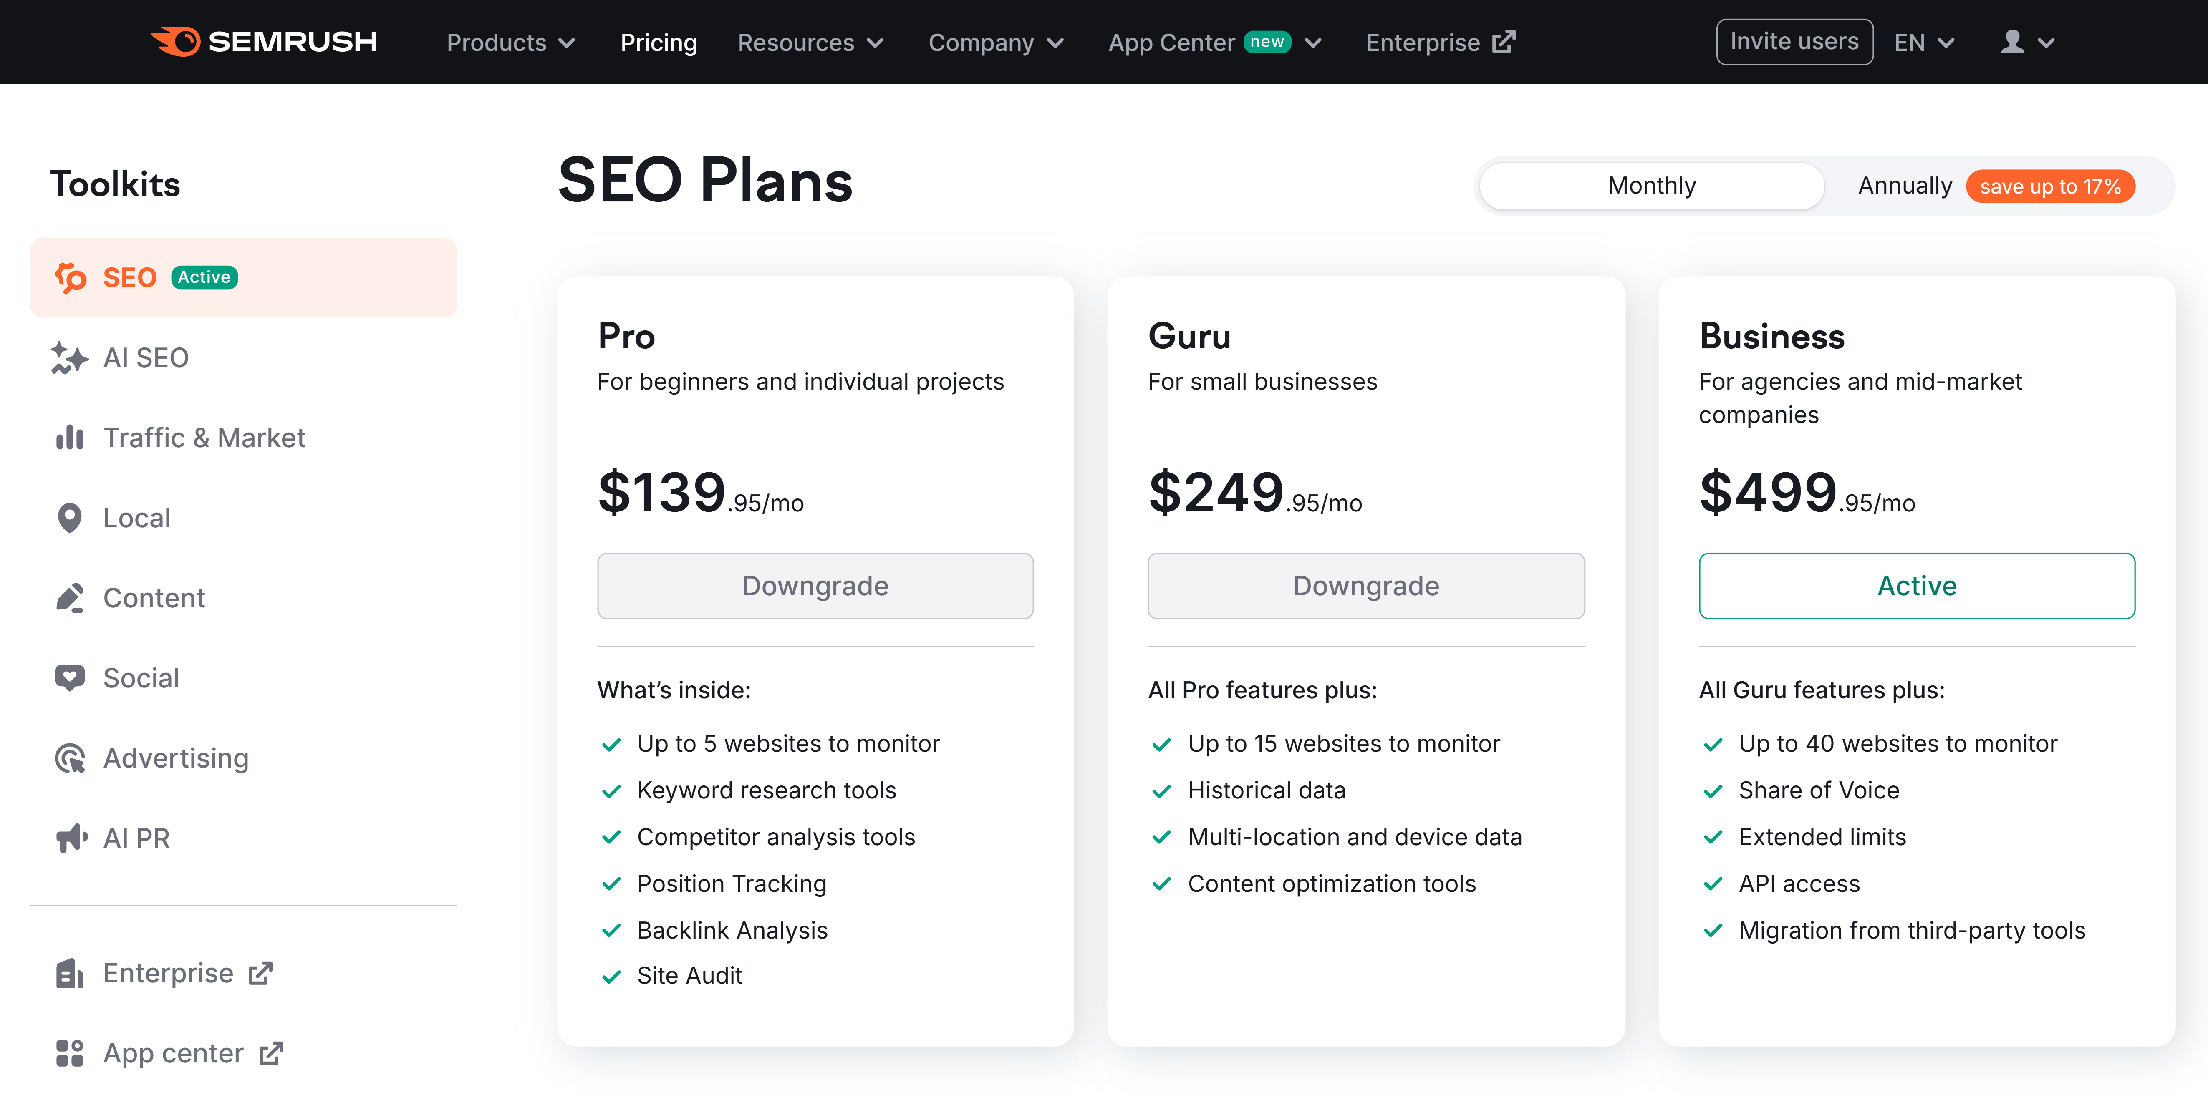Screen dimensions: 2208x1095
Task: Open the Pricing menu item
Action: (x=658, y=43)
